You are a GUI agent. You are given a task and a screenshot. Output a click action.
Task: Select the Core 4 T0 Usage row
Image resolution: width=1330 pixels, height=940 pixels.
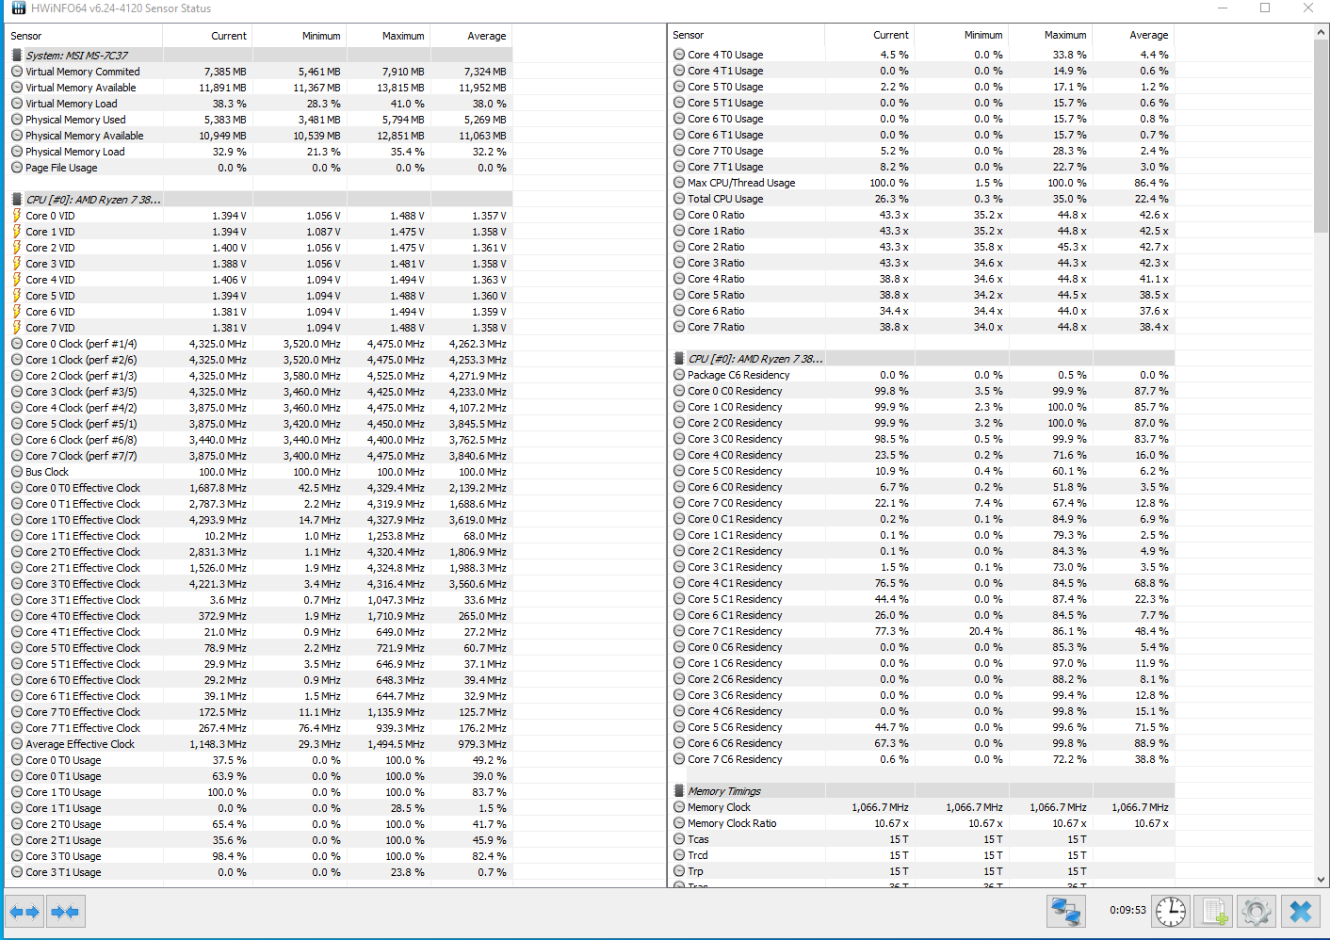922,55
